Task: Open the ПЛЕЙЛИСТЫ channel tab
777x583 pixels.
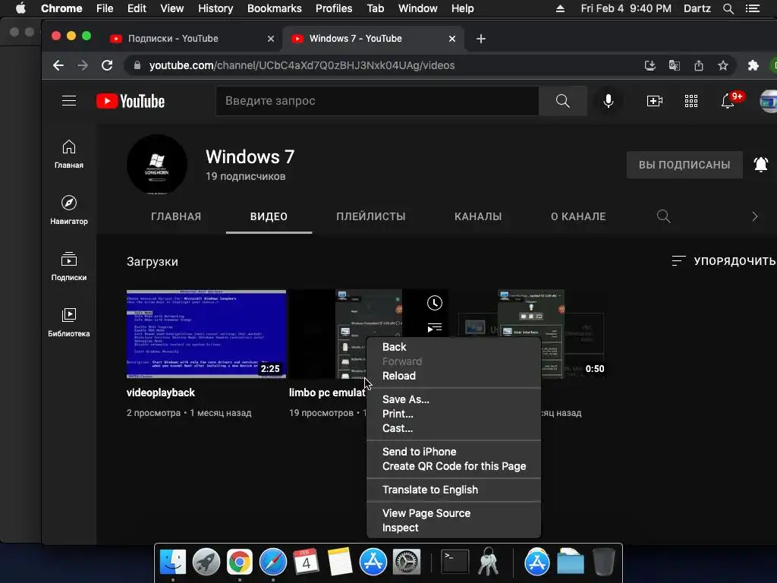Action: [370, 216]
